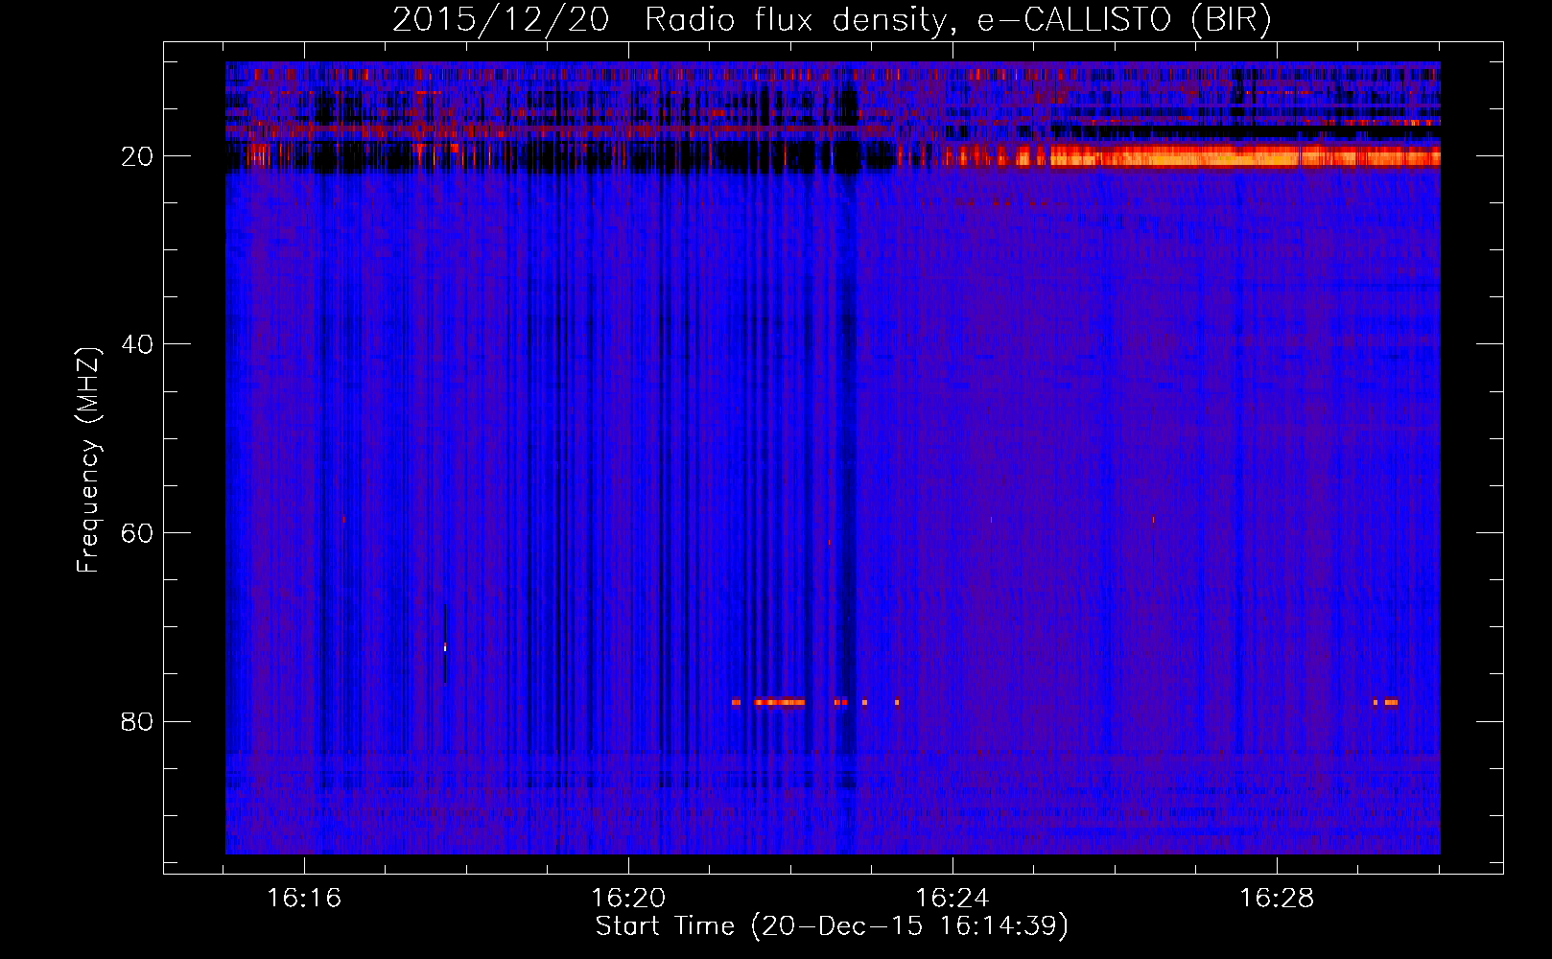Image resolution: width=1552 pixels, height=959 pixels.
Task: Click the 60 MHz frequency label
Action: click(137, 533)
